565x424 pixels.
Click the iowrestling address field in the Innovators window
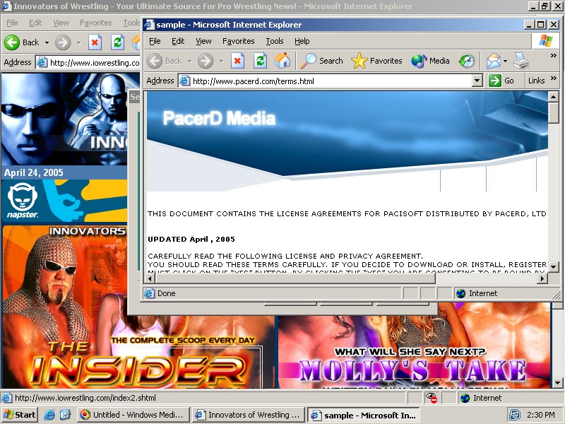pyautogui.click(x=88, y=63)
